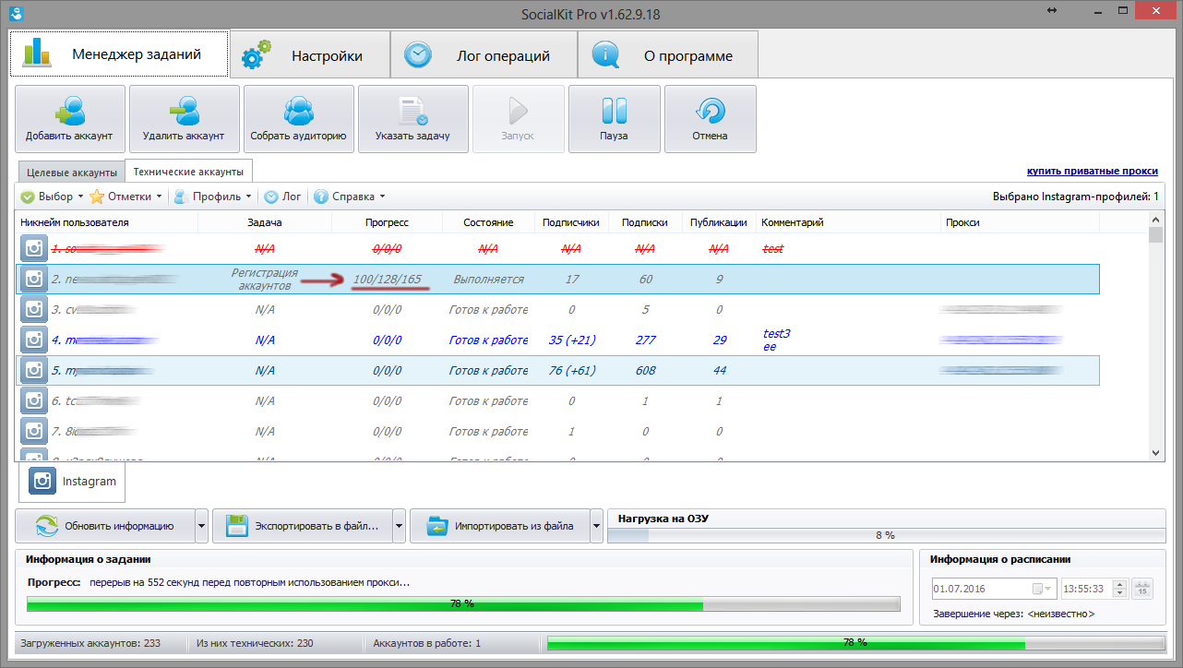
Task: Sort by Состояние column header
Action: point(488,222)
